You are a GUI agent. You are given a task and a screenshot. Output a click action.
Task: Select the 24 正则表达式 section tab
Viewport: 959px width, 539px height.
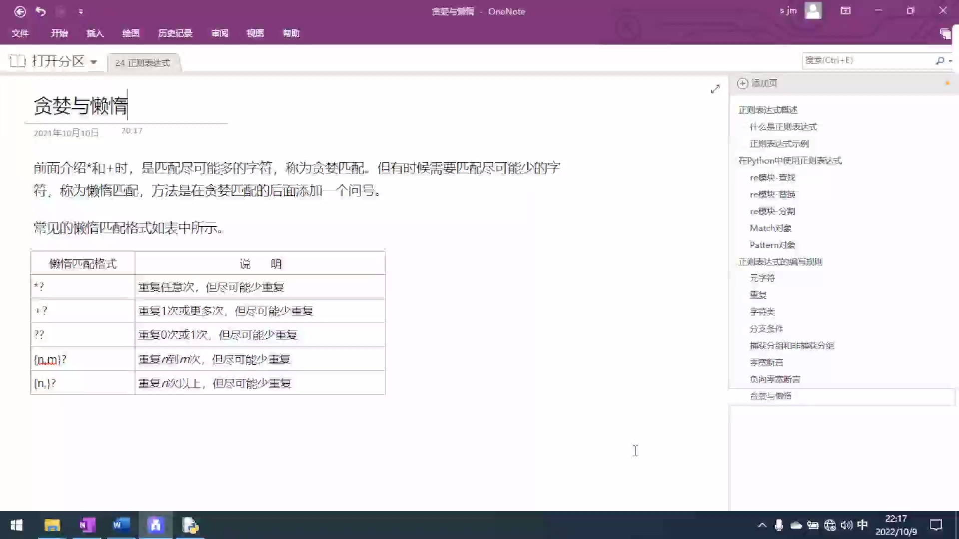point(144,62)
